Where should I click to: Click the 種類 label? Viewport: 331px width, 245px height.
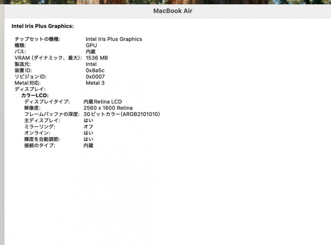coord(20,45)
